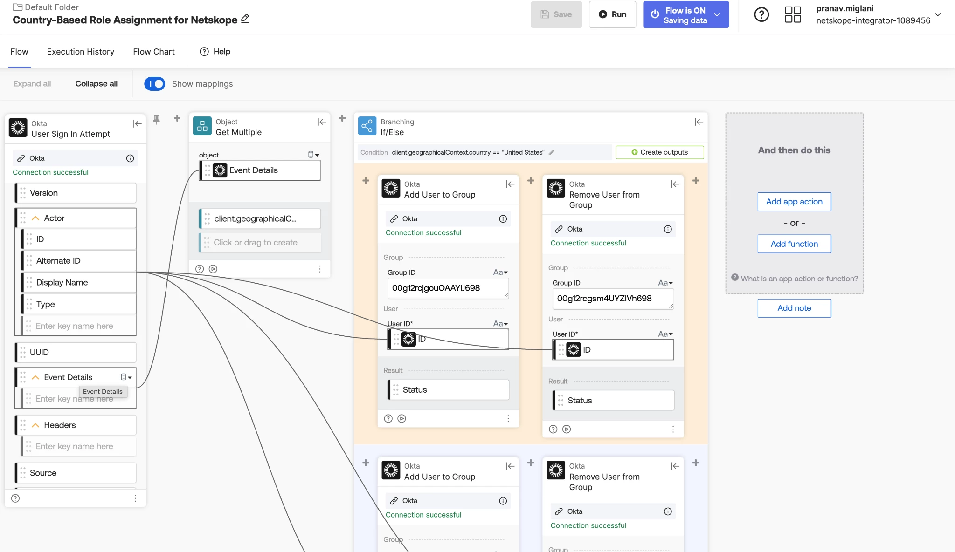Click Expand all

click(32, 84)
